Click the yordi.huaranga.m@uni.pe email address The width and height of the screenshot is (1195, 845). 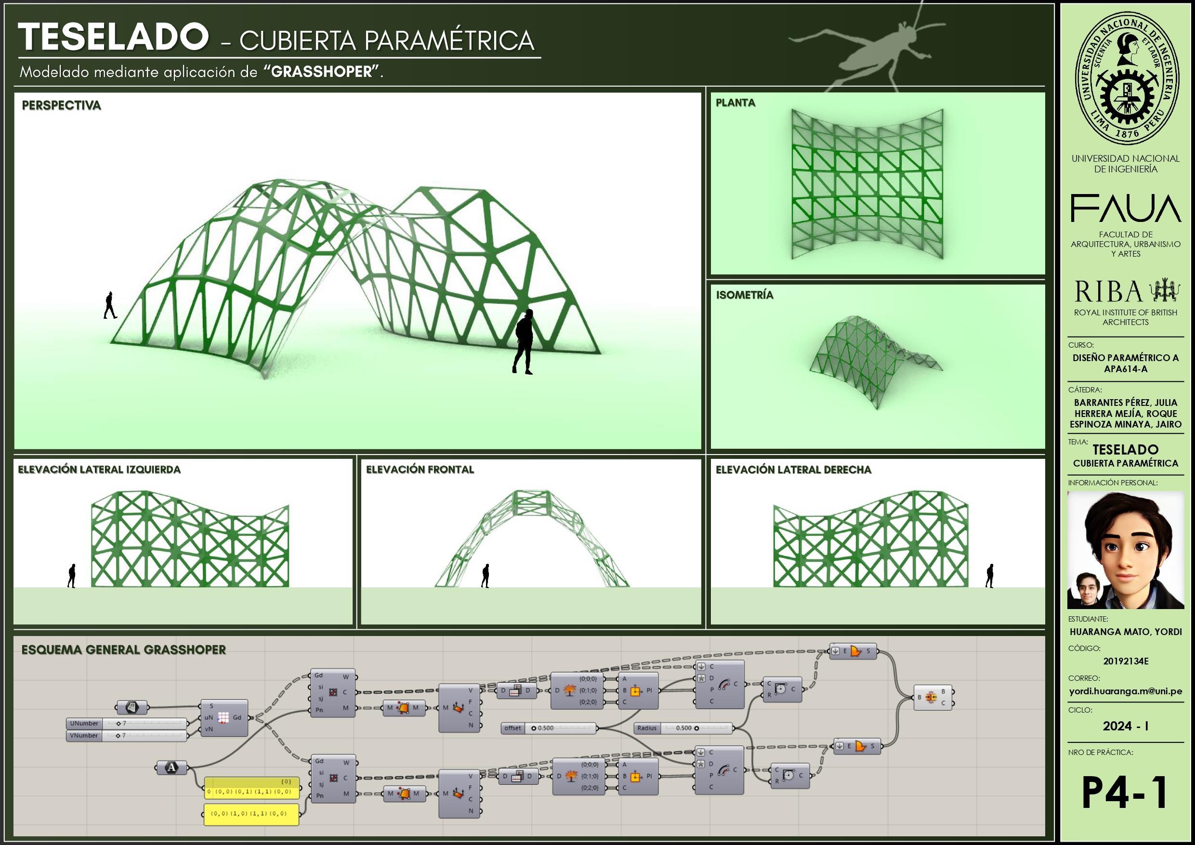1125,691
